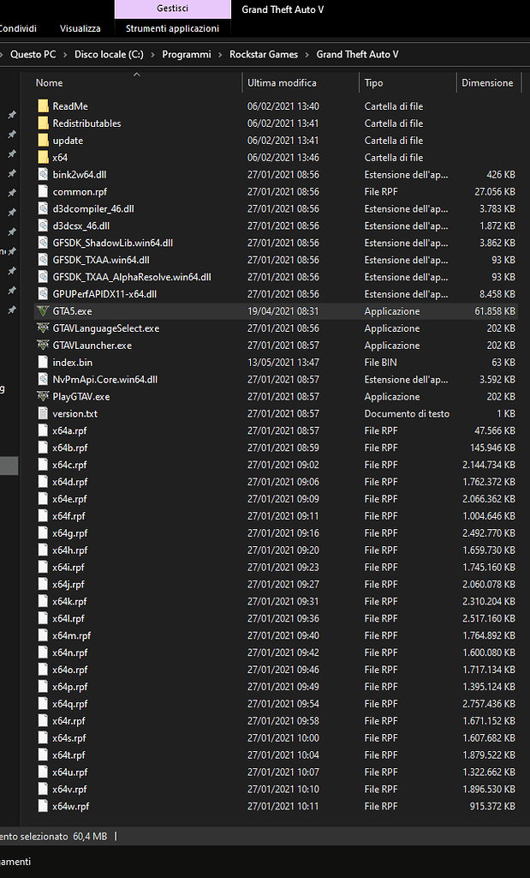
Task: Click the GFSDK_TXAA.win64.dll file icon
Action: (43, 260)
